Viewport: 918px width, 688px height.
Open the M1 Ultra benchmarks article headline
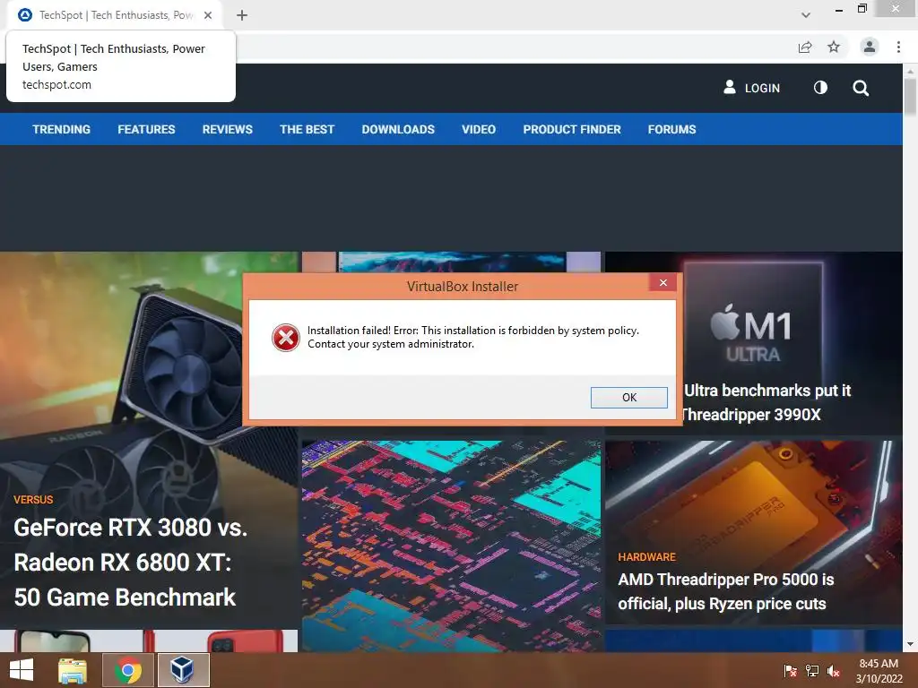(766, 402)
